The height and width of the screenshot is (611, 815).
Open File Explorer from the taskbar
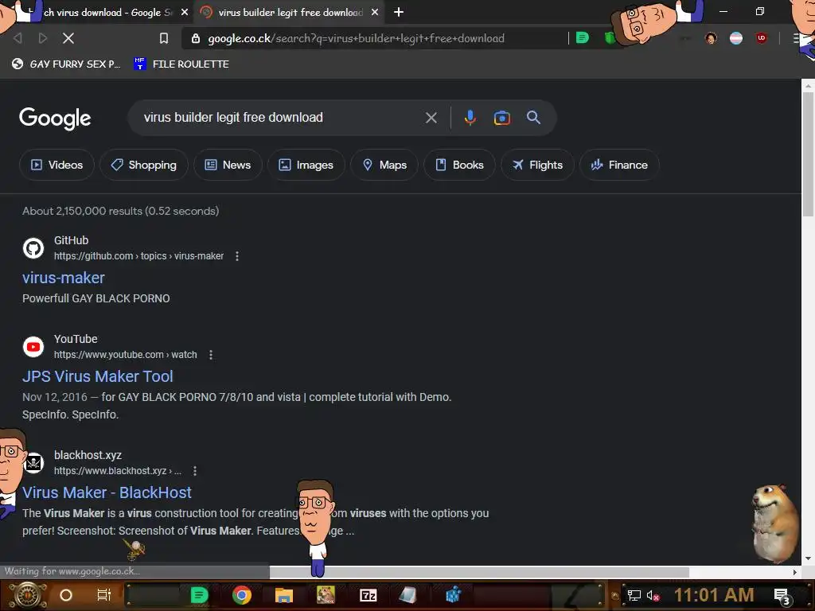pyautogui.click(x=284, y=595)
